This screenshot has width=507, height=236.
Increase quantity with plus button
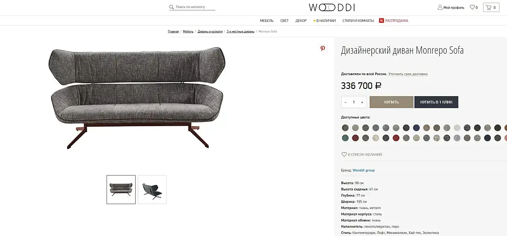(362, 103)
